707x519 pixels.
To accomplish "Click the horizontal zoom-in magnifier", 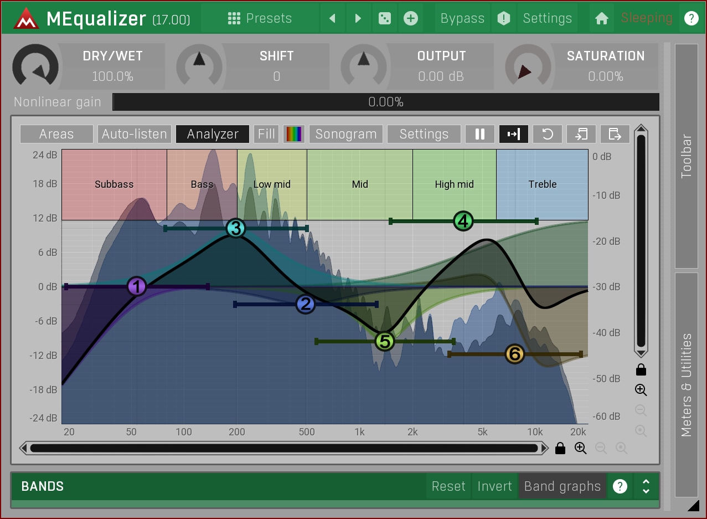I will coord(580,448).
